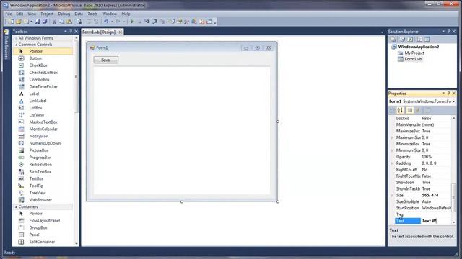Click the New Project toolbar icon
This screenshot has height=259, width=462.
click(11, 22)
